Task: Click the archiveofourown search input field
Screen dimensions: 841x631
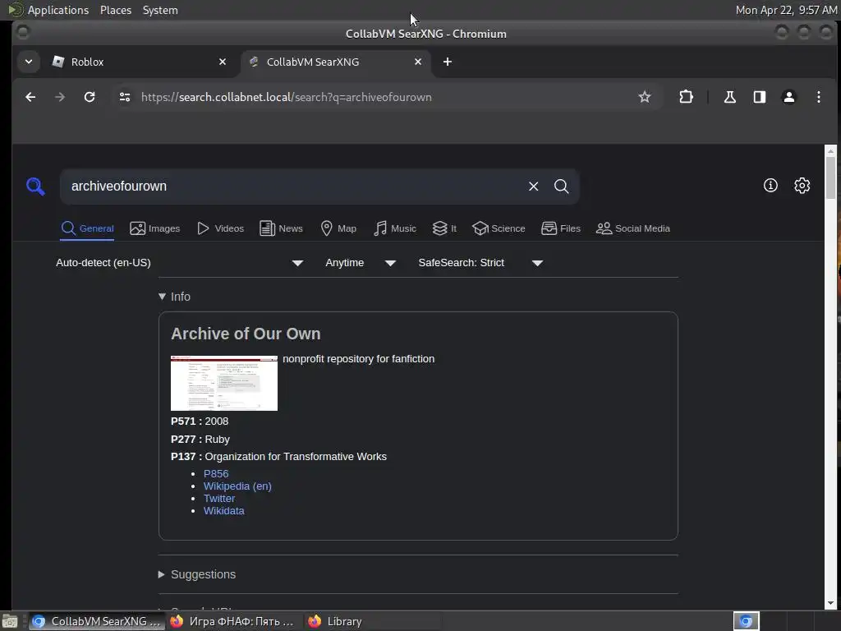Action: click(x=295, y=187)
